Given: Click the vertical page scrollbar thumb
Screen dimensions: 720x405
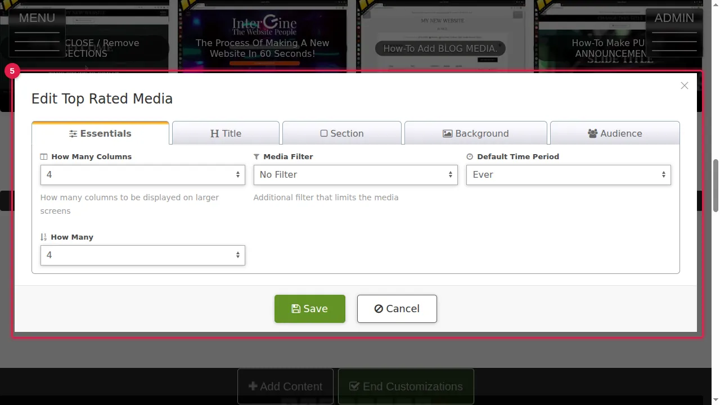Looking at the screenshot, I should point(715,186).
